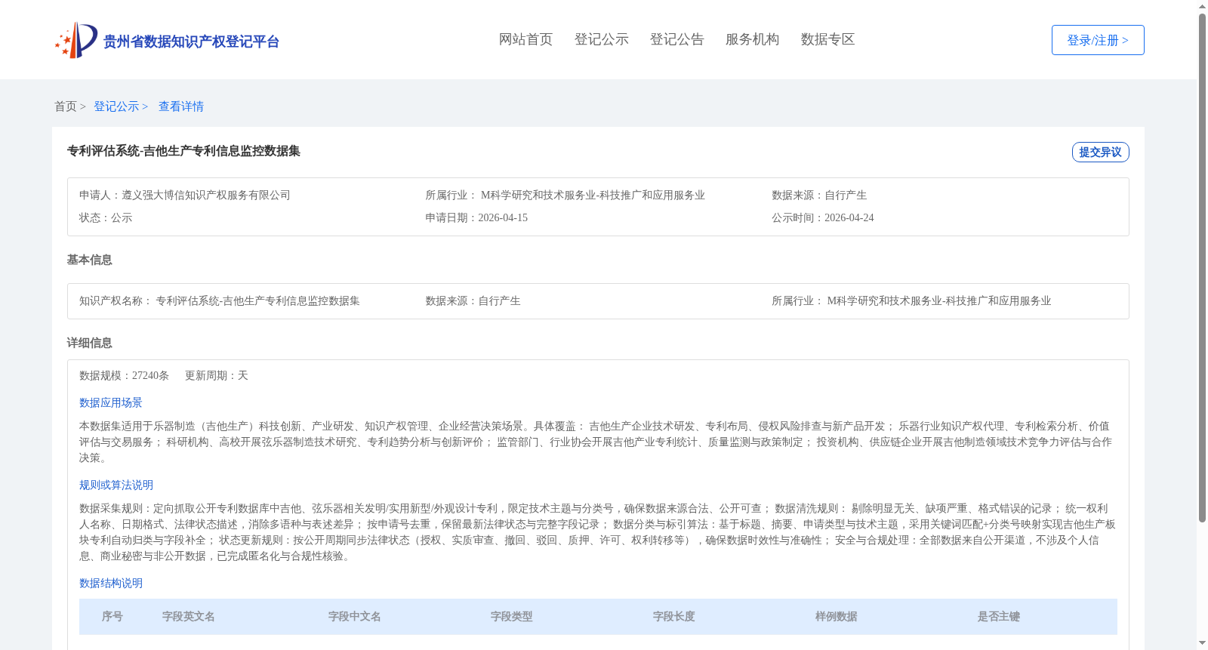Click 序号 table column header
The image size is (1208, 650).
[x=112, y=617]
